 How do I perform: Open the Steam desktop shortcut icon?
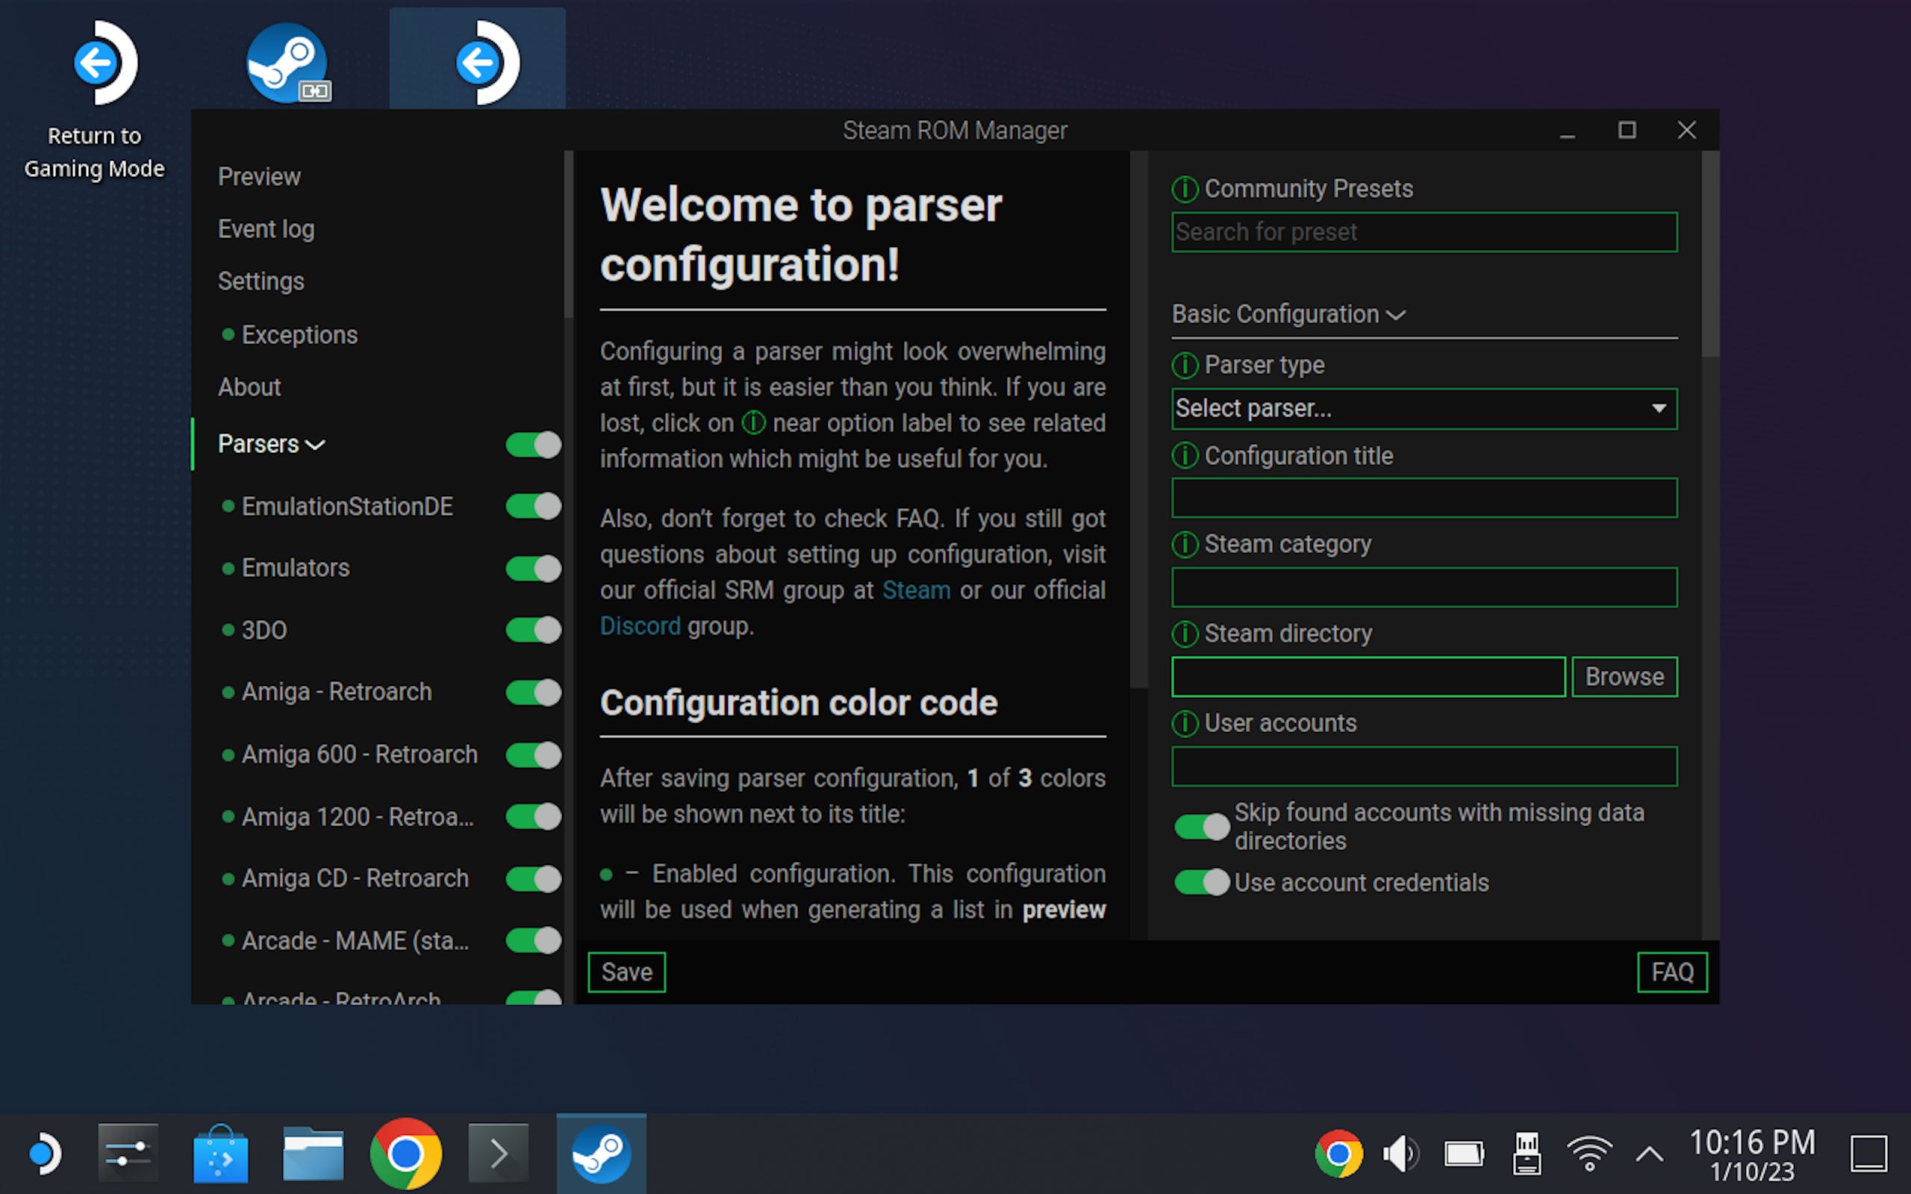(287, 63)
